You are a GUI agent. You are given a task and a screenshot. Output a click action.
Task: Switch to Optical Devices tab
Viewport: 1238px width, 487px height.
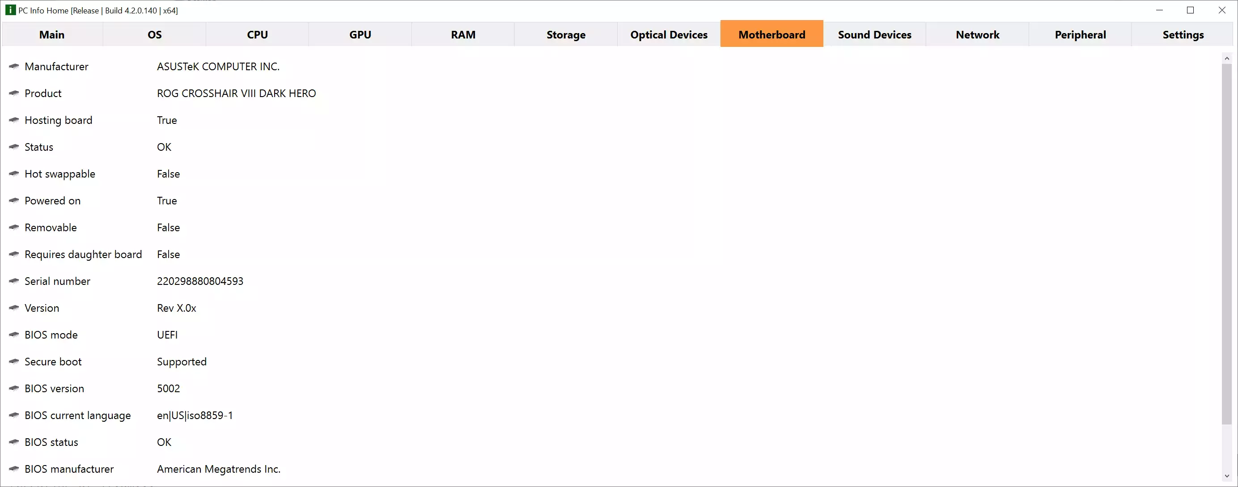tap(669, 34)
